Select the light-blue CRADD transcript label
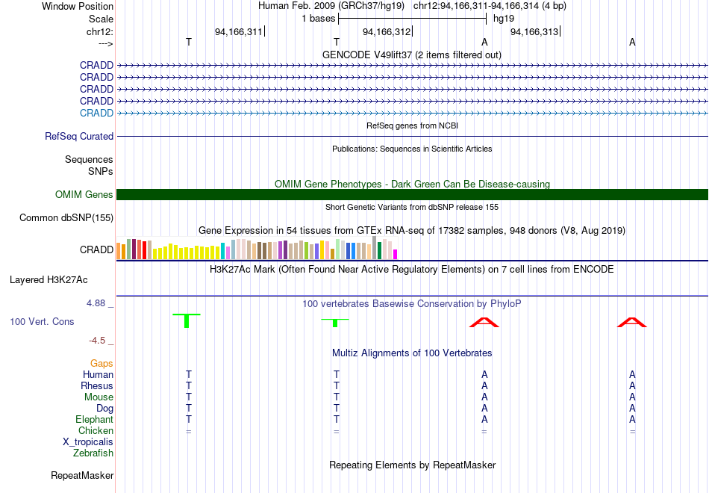This screenshot has height=493, width=709. click(96, 114)
